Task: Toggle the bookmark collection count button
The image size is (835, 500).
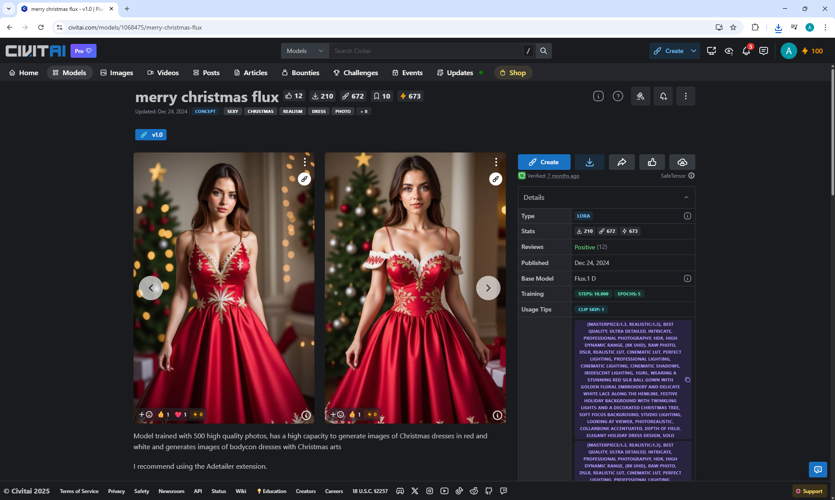Action: click(382, 96)
